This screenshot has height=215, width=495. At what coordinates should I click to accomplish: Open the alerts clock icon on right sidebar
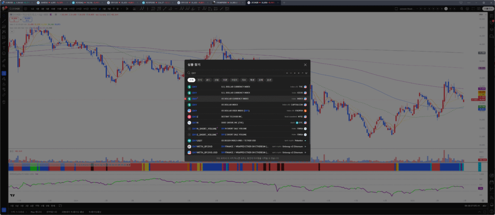click(x=492, y=23)
